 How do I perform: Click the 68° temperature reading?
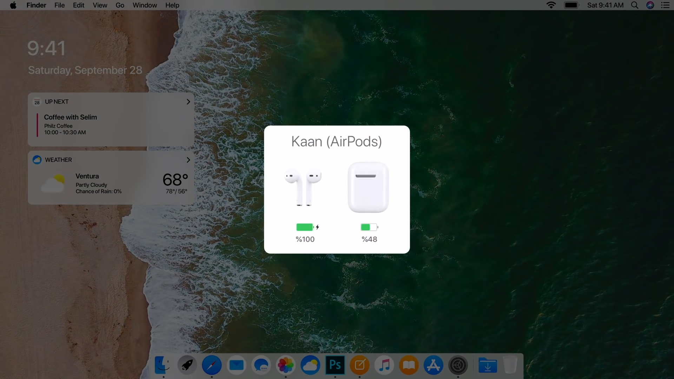click(176, 180)
